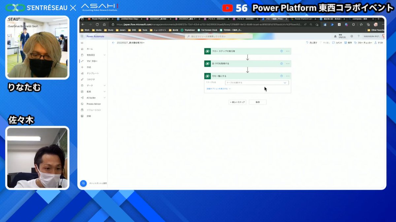Switch to Power Platform admin browser tab
The image size is (396, 222).
pos(304,19)
